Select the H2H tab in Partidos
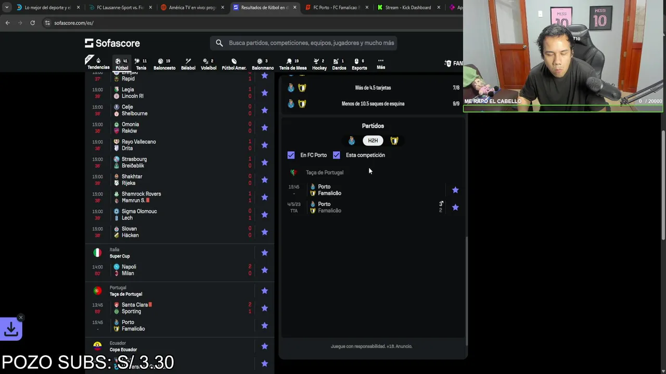The height and width of the screenshot is (374, 666). click(373, 141)
